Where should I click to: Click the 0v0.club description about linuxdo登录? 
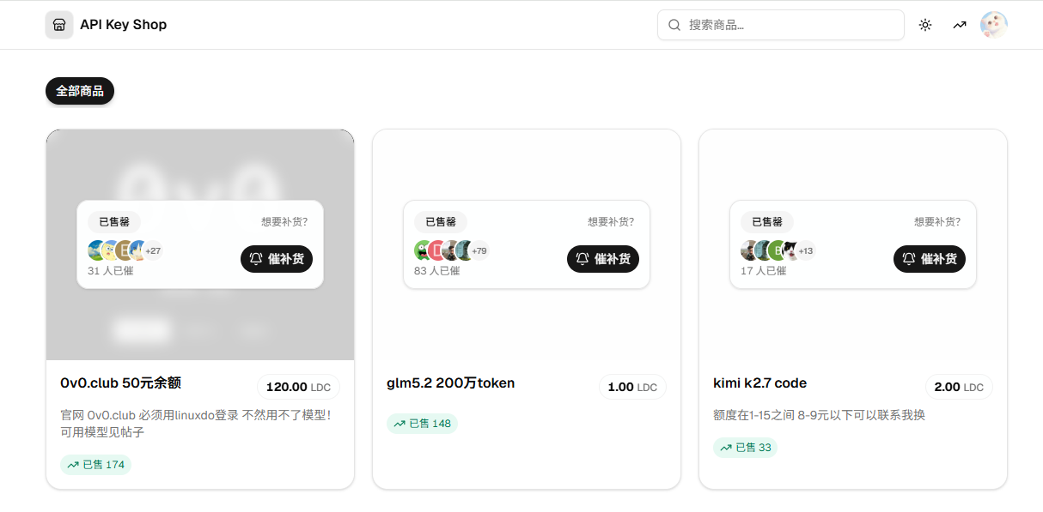pos(196,424)
